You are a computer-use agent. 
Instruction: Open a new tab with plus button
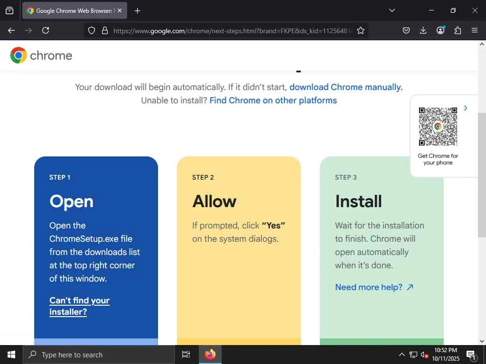137,11
